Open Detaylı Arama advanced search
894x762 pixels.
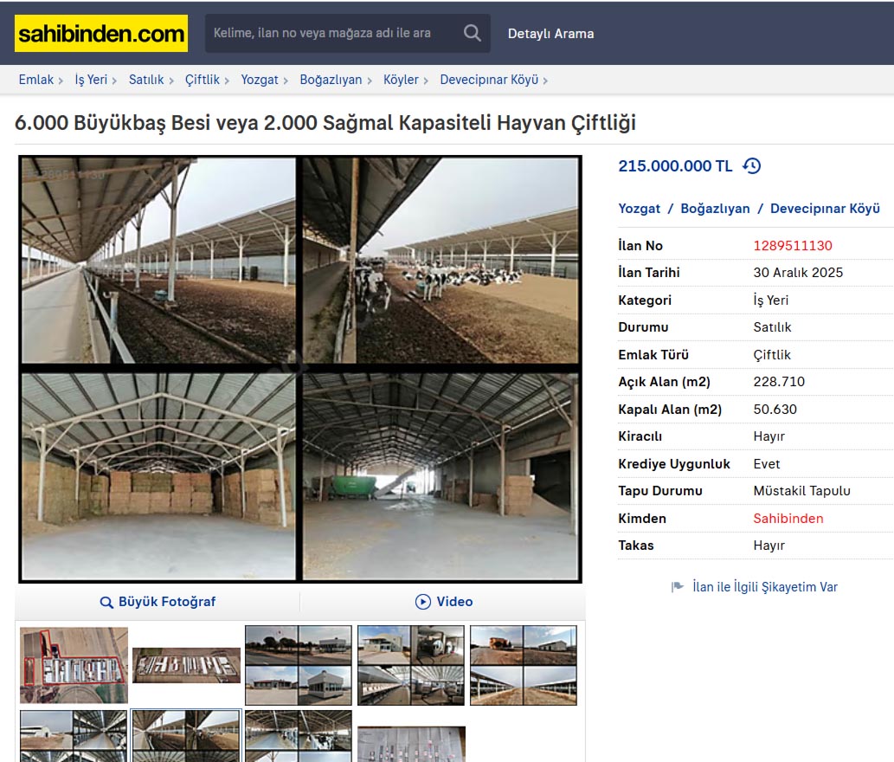coord(550,34)
